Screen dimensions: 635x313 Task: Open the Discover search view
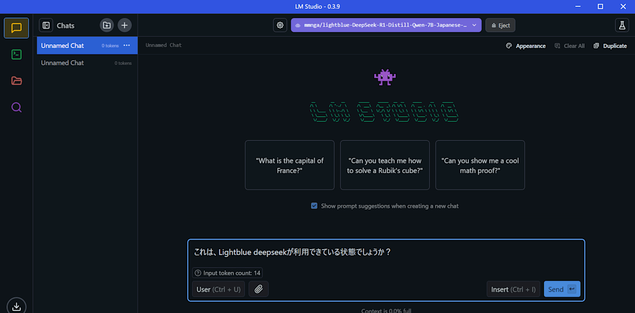pos(16,107)
